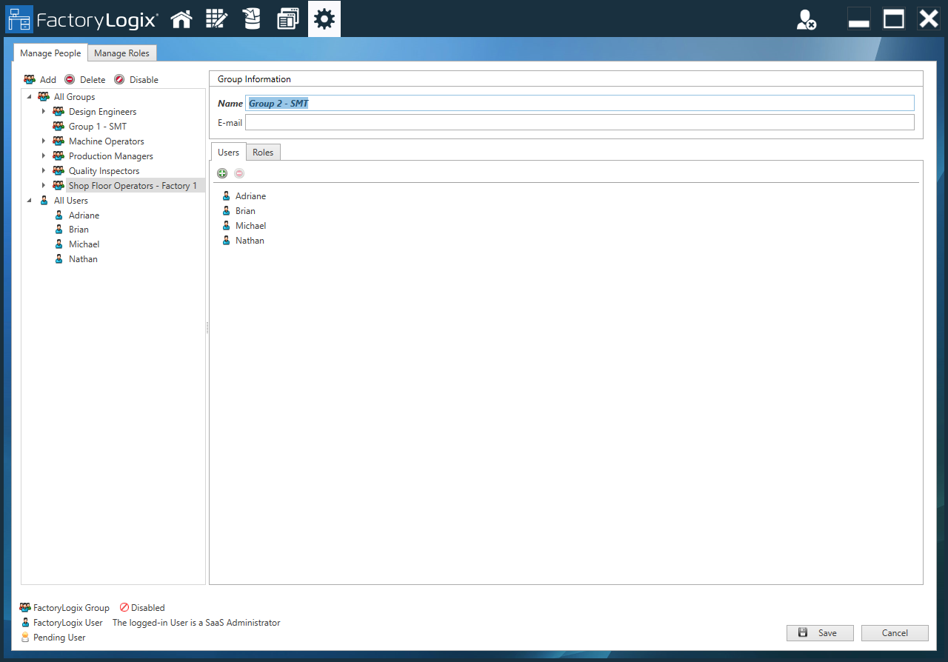Click the Cancel button
The height and width of the screenshot is (662, 948).
pos(895,633)
